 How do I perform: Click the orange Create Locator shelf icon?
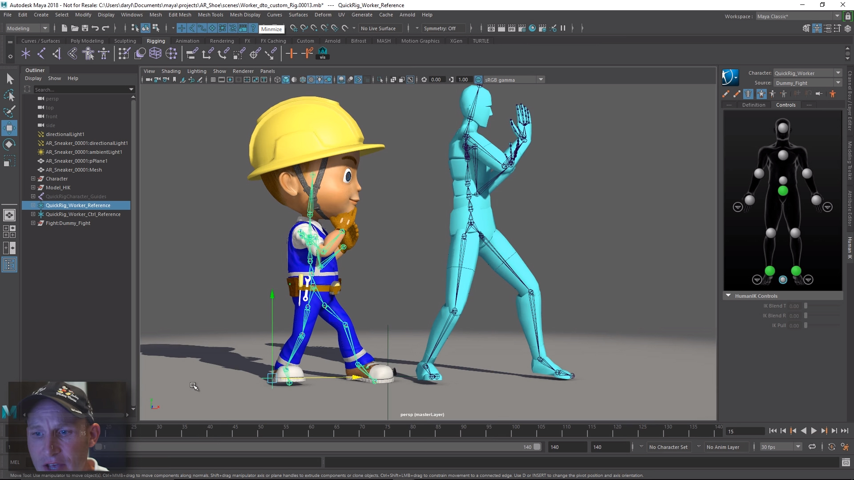[x=291, y=54]
